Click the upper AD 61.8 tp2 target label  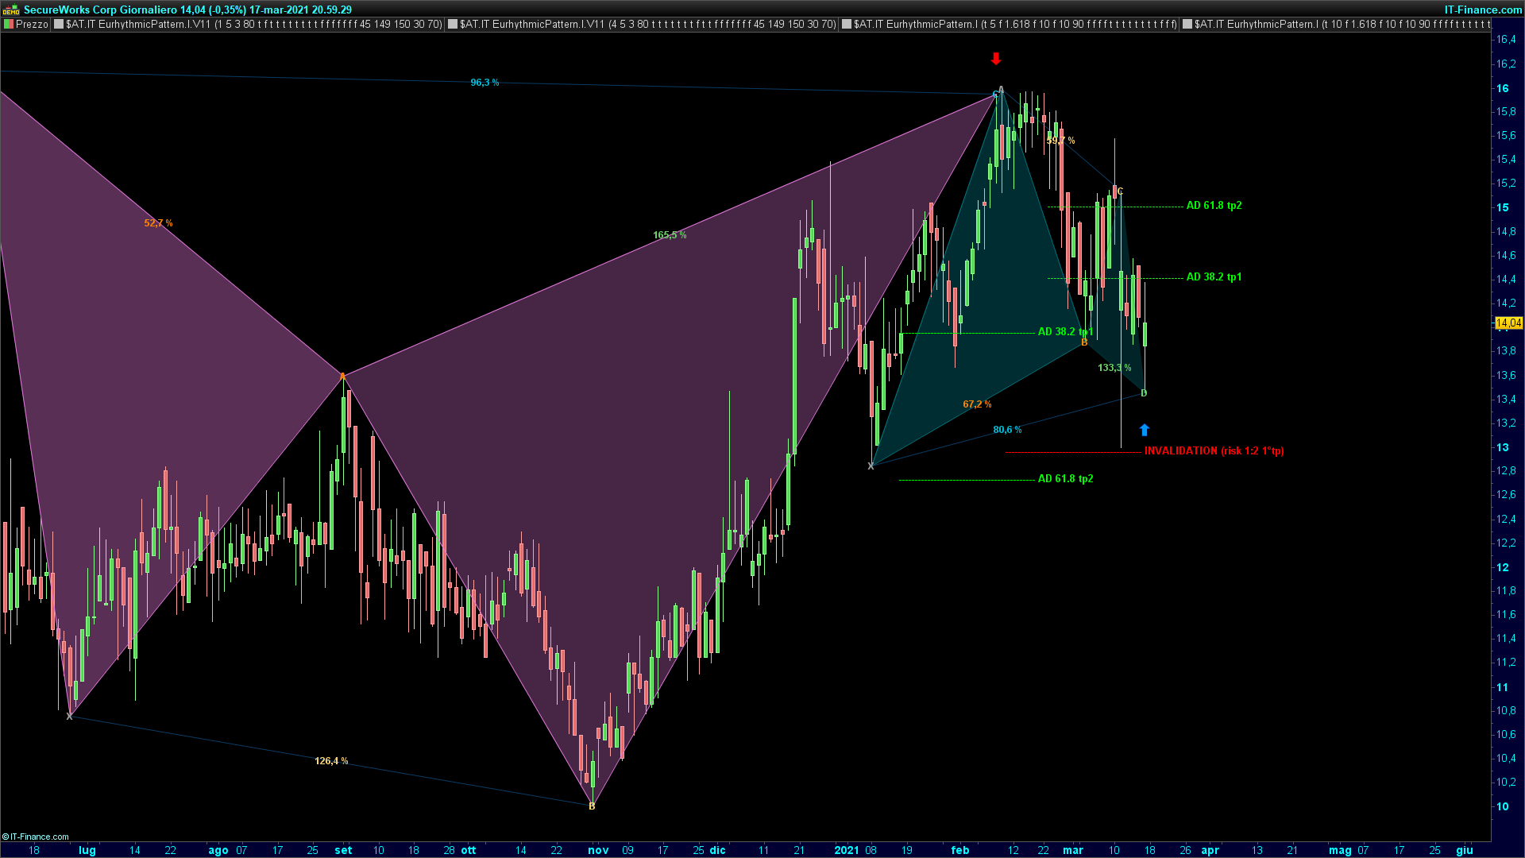(x=1214, y=206)
